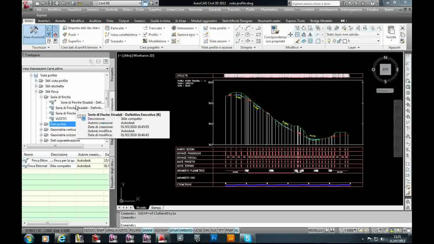This screenshot has width=434, height=244.
Task: Toggle DEDUCI infer constraints
Action: [90, 230]
